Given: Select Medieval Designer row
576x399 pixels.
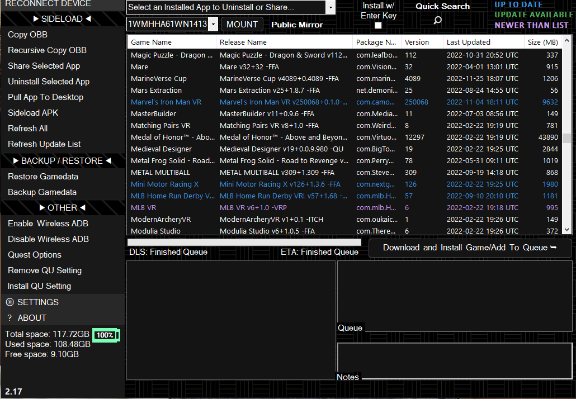Looking at the screenshot, I should [x=344, y=149].
